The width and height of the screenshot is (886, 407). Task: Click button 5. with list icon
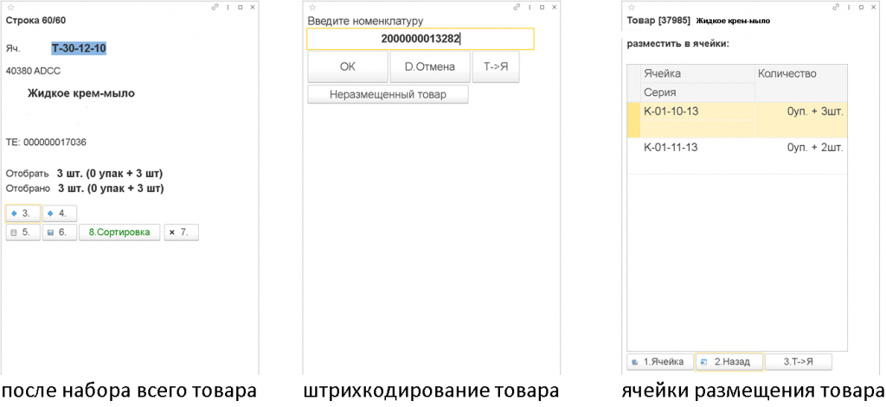[23, 232]
